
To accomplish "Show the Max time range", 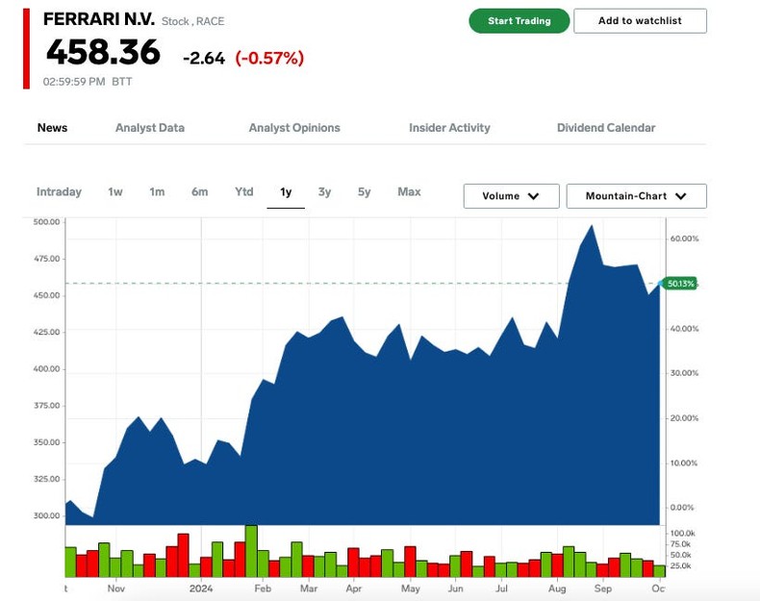I will click(x=409, y=192).
